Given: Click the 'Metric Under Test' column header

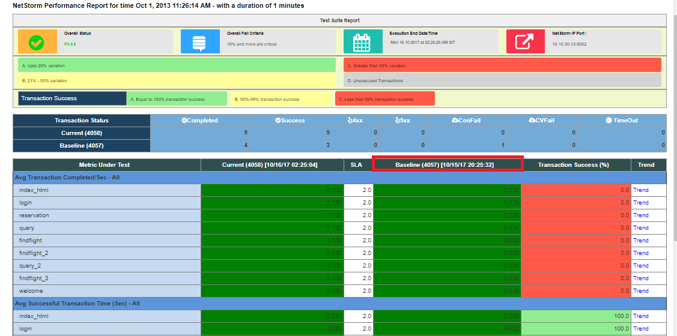Looking at the screenshot, I should pyautogui.click(x=107, y=165).
